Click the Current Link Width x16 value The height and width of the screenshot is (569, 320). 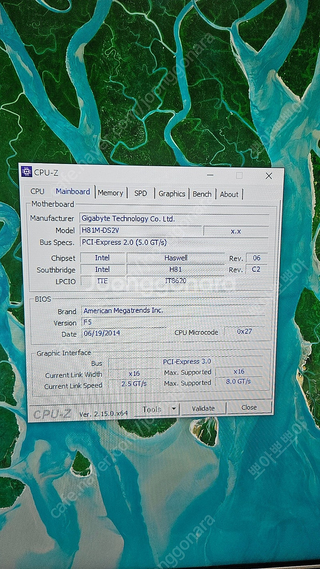(x=134, y=373)
